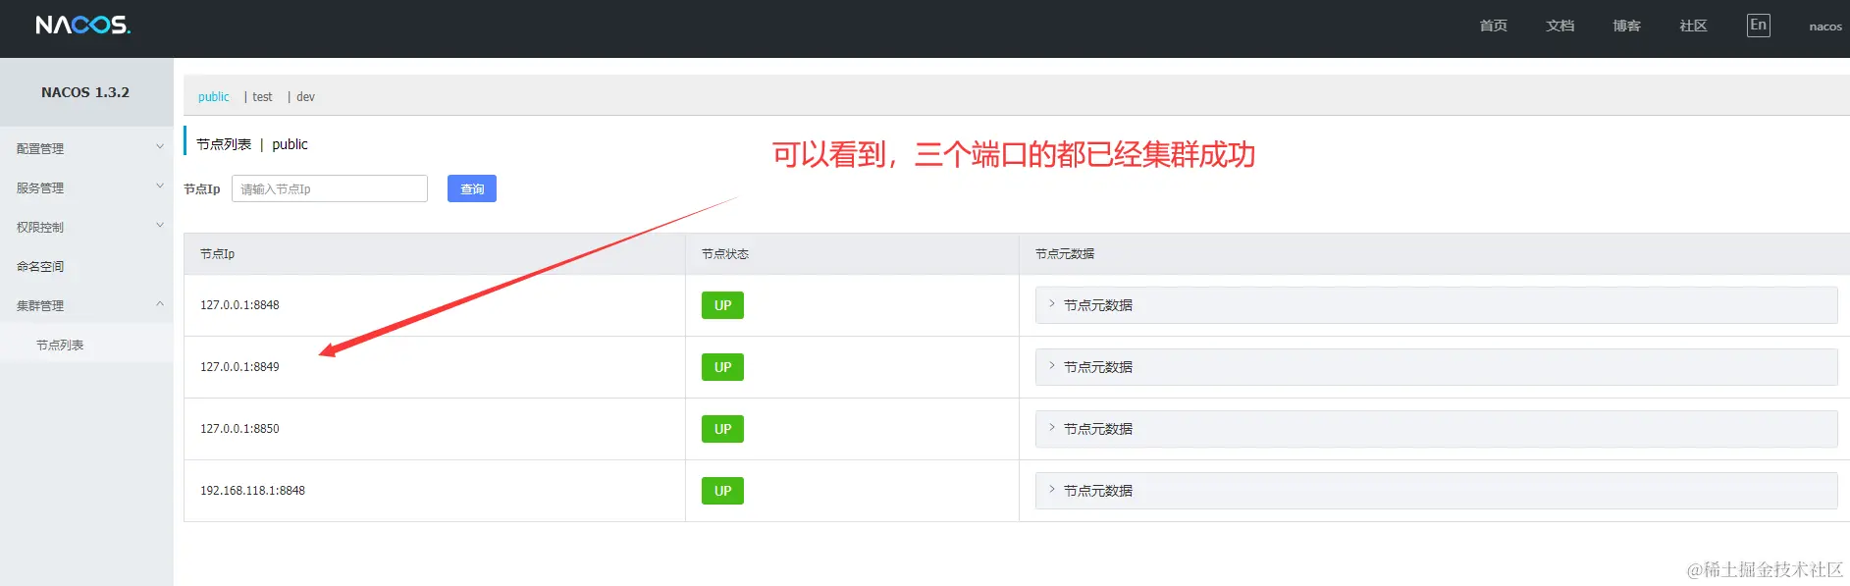This screenshot has width=1850, height=586.
Task: Switch to the dev namespace tab
Action: pyautogui.click(x=305, y=96)
